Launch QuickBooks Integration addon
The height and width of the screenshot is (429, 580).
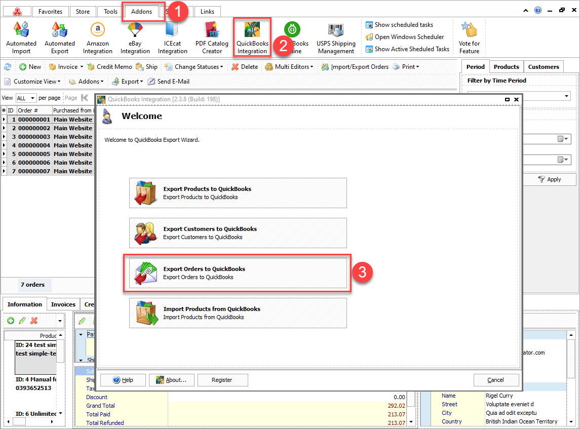pos(252,37)
